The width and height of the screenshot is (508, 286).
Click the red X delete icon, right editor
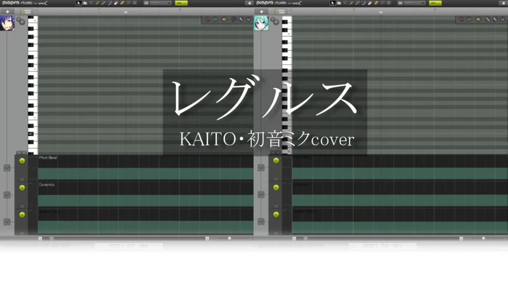coord(389,3)
